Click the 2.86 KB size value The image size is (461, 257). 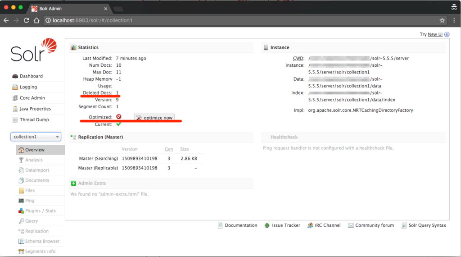189,158
